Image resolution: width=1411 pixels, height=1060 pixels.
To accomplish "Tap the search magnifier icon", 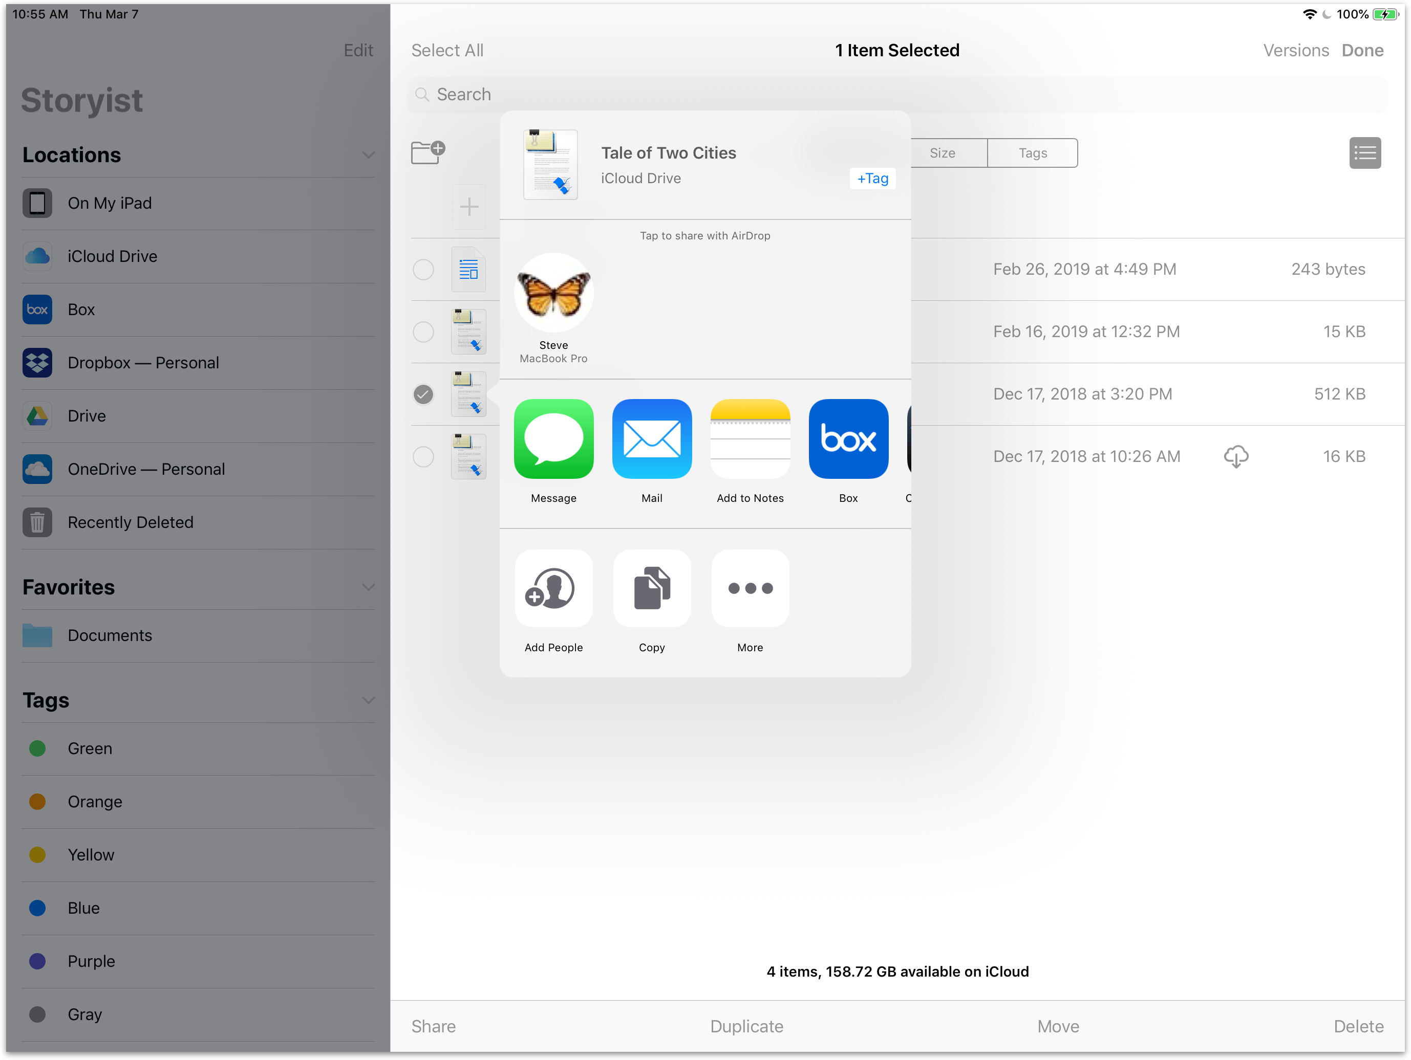I will pyautogui.click(x=422, y=94).
